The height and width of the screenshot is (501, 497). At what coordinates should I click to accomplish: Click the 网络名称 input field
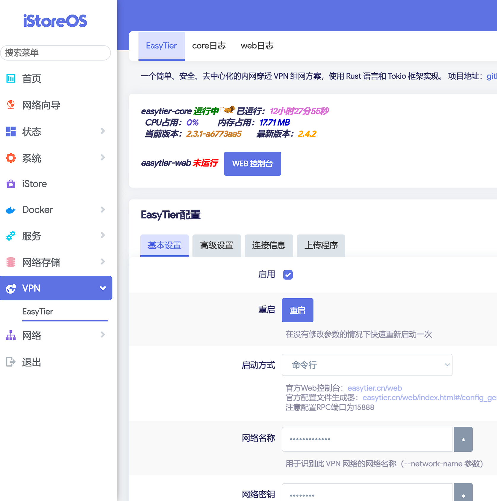coord(367,439)
